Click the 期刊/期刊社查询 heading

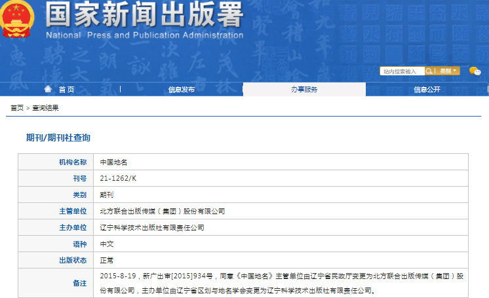click(x=58, y=138)
